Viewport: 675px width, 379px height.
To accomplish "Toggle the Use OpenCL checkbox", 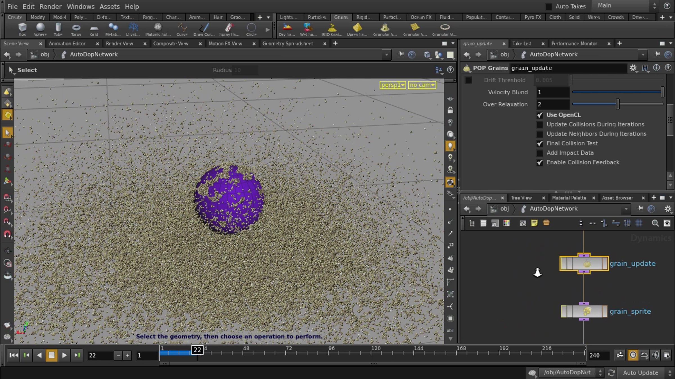I will 539,115.
